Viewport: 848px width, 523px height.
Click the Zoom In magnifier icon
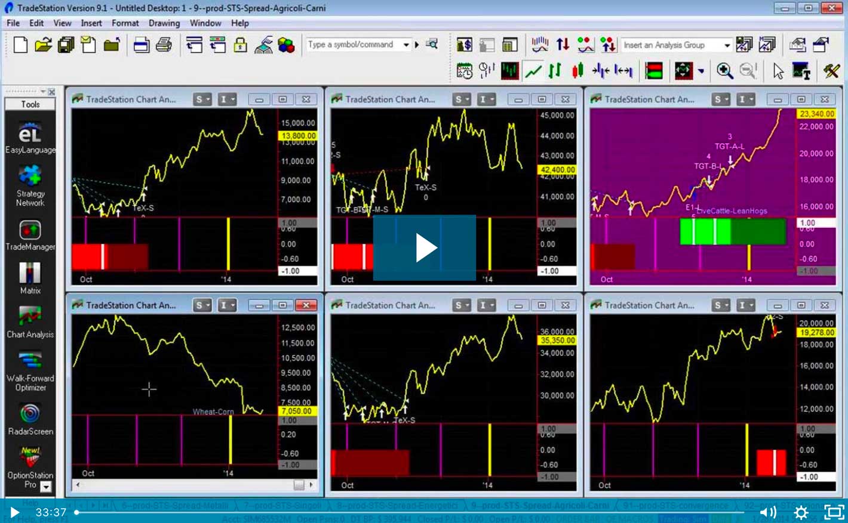click(x=724, y=70)
